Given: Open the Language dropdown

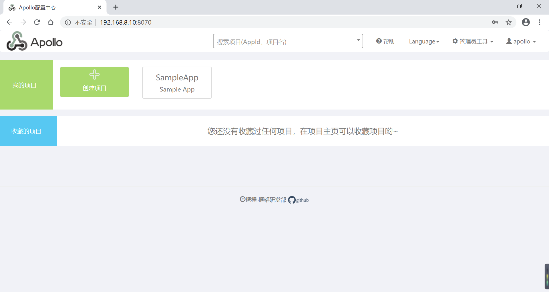Looking at the screenshot, I should pos(424,41).
